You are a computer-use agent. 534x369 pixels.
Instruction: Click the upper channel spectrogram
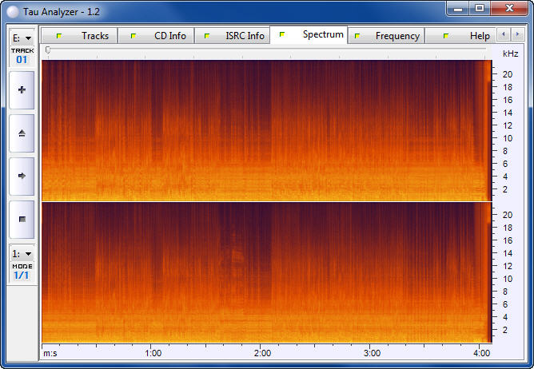click(x=264, y=130)
